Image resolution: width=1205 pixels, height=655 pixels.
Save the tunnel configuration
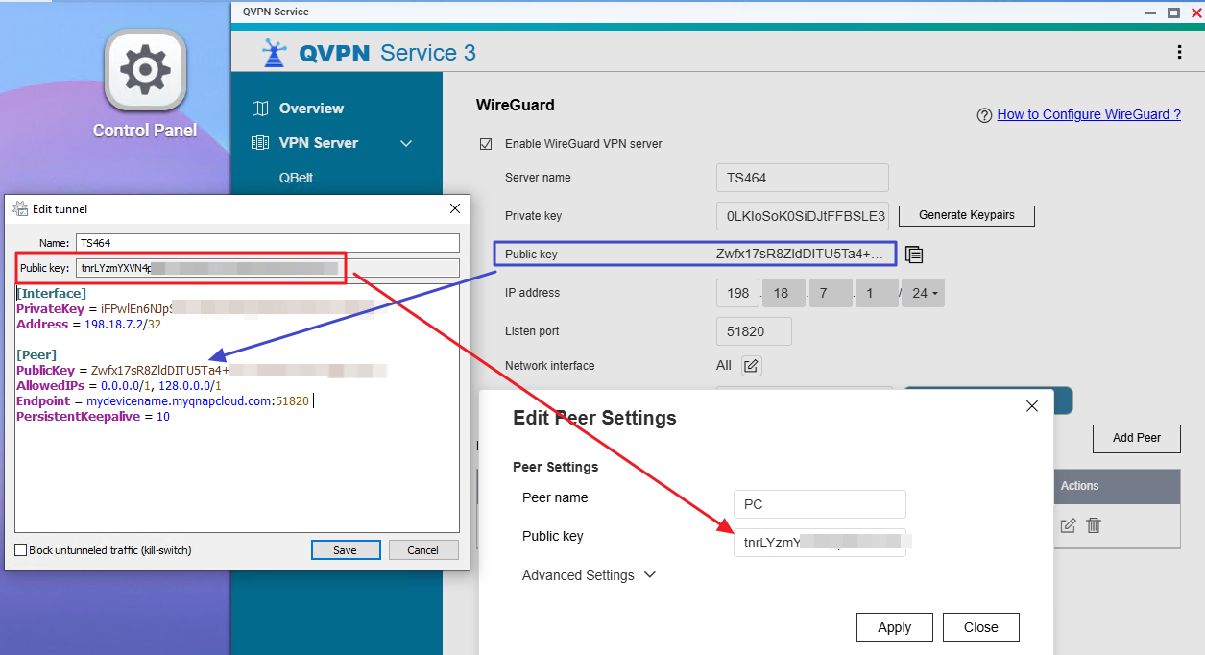[346, 550]
